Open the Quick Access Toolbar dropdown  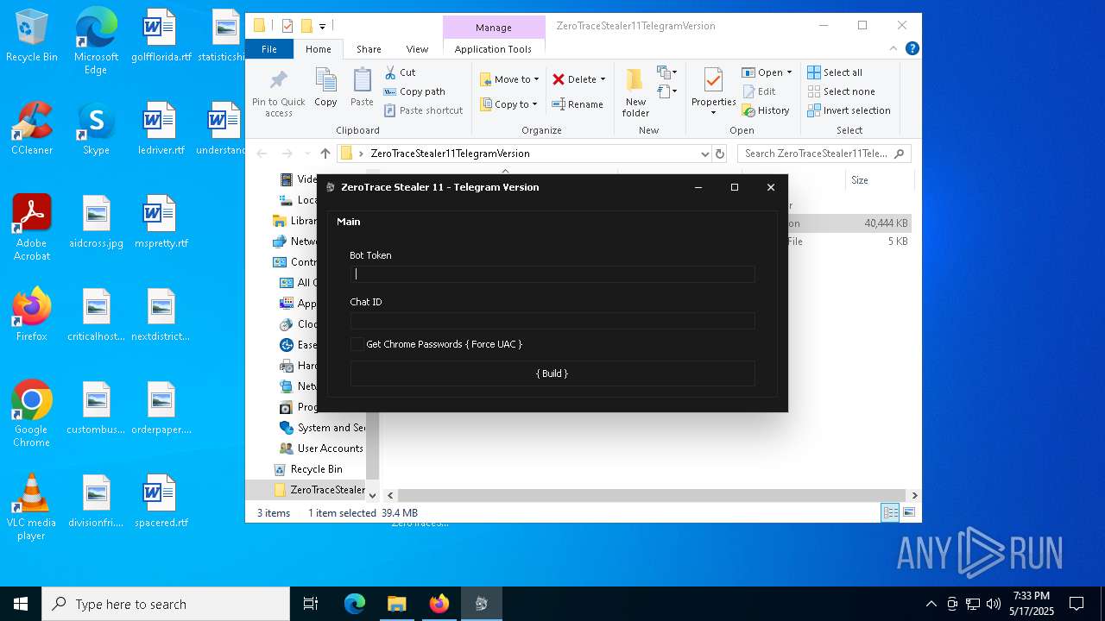(x=322, y=26)
